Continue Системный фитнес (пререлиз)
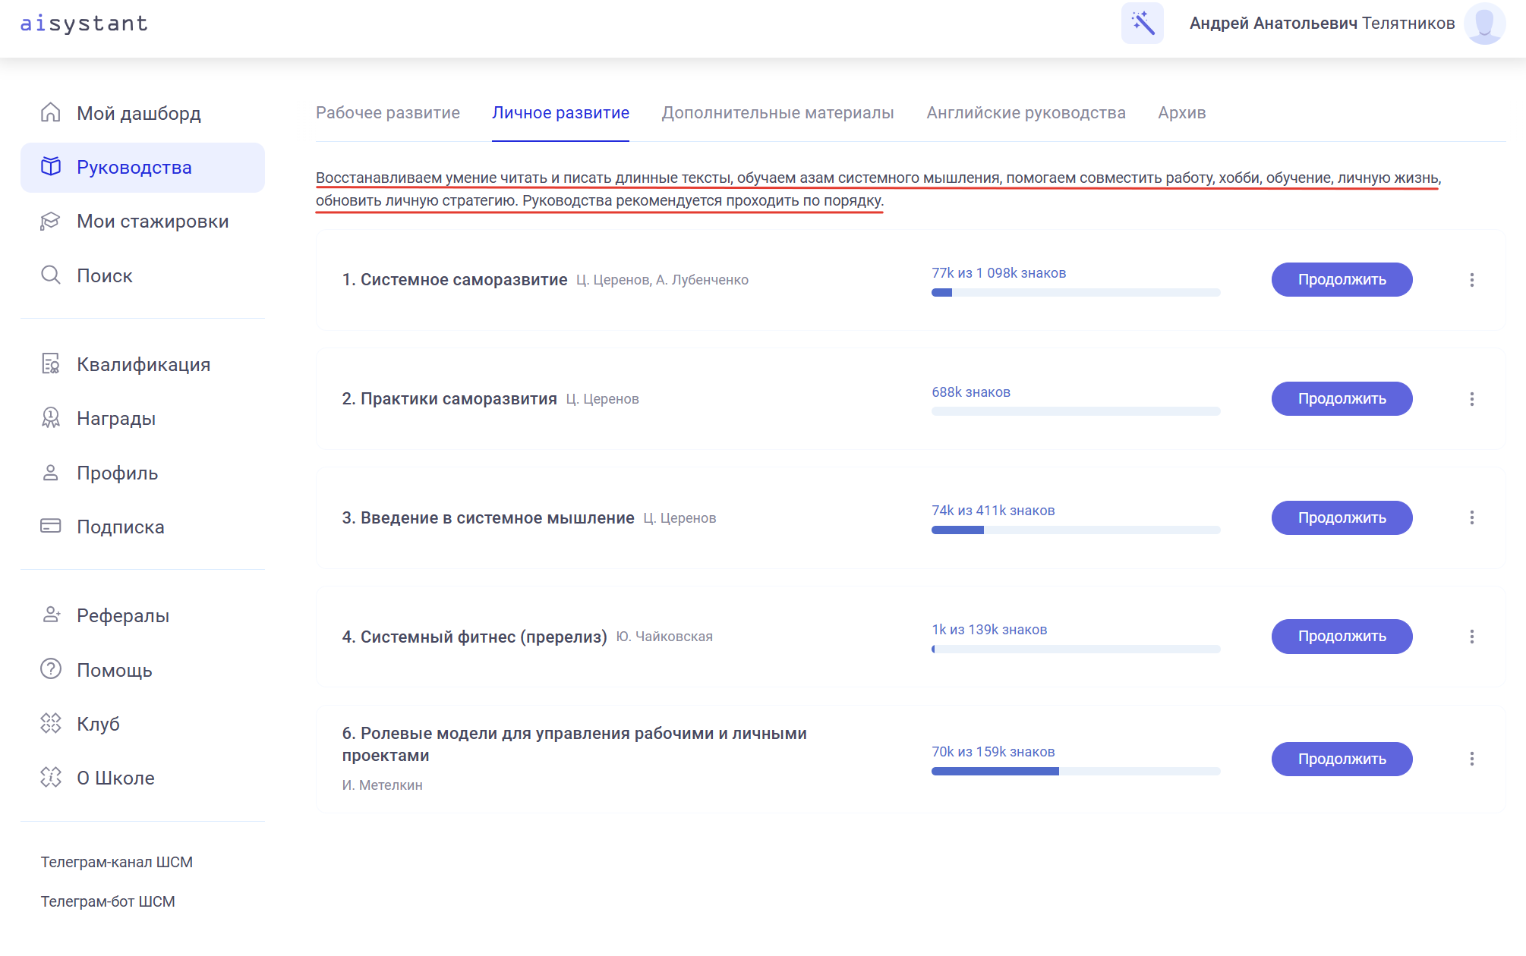Screen dimensions: 1526x956 (x=1342, y=637)
